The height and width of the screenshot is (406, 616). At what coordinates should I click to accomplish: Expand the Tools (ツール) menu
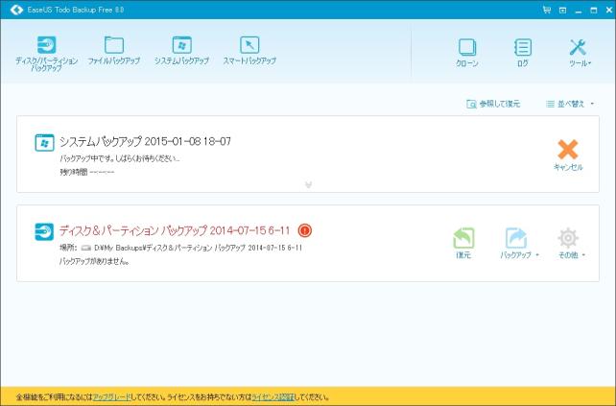(x=580, y=53)
